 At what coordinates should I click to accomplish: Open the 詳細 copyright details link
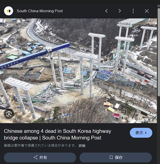click(82, 146)
